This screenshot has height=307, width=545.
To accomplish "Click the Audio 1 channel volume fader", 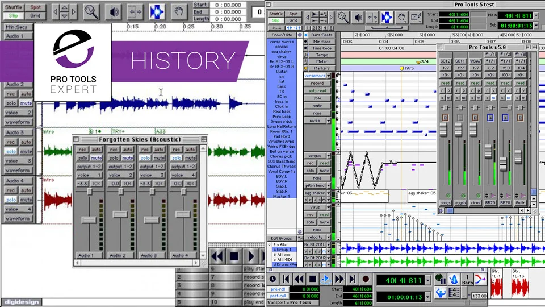I will tap(89, 219).
